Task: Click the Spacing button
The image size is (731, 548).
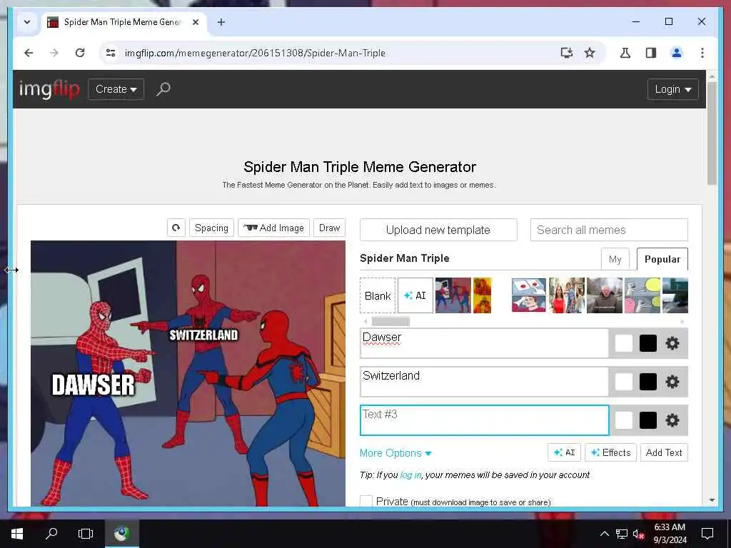Action: pyautogui.click(x=211, y=228)
